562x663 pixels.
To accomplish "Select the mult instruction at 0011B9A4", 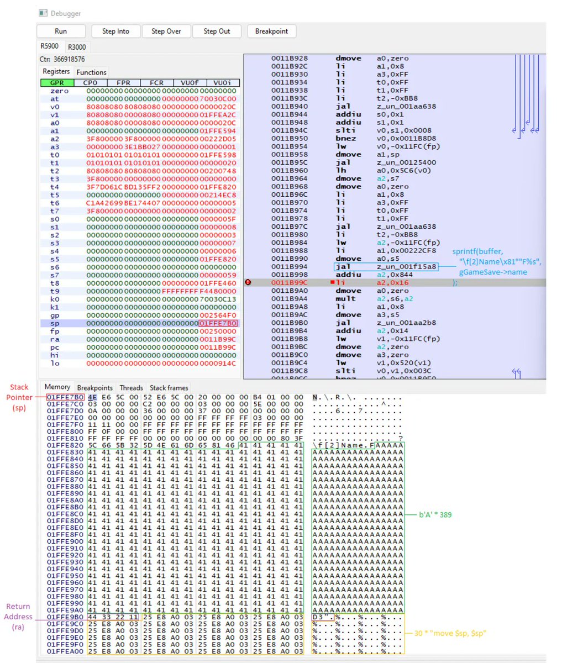I will click(x=395, y=298).
